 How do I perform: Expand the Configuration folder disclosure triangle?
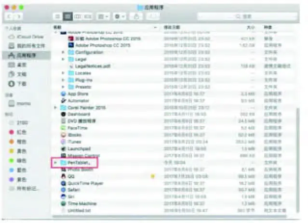tap(63, 52)
